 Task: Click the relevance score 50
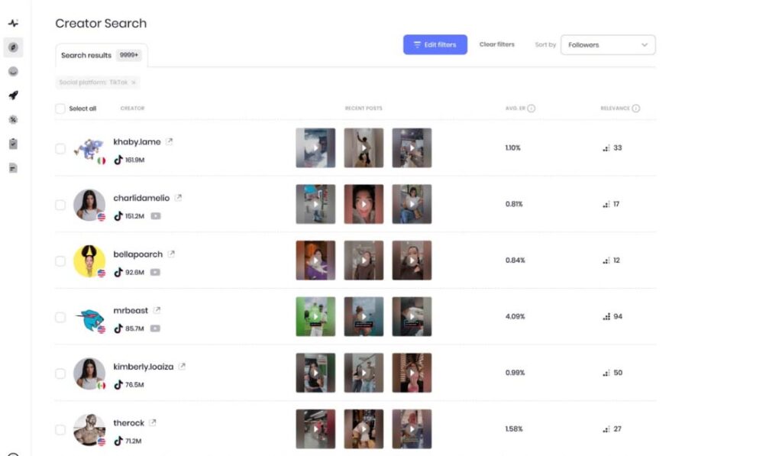click(618, 373)
